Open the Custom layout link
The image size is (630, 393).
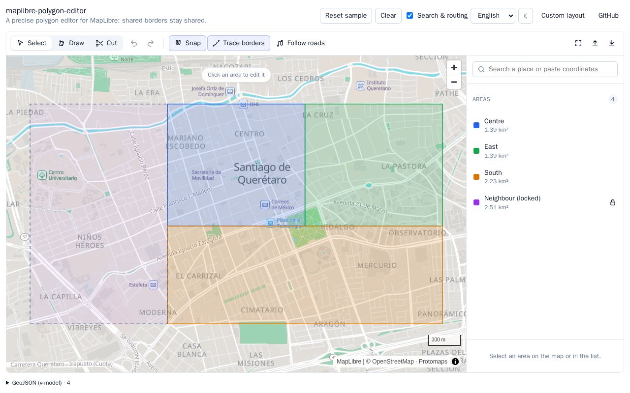tap(563, 16)
